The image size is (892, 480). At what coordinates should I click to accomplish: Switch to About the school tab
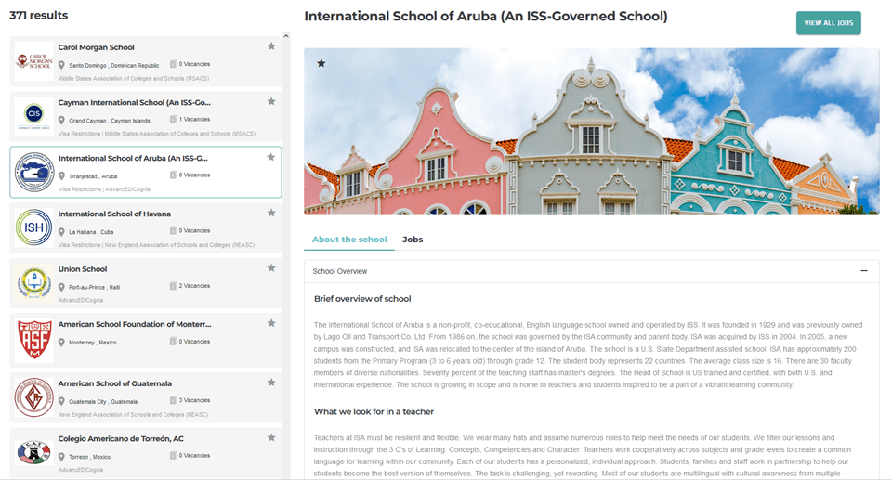349,240
